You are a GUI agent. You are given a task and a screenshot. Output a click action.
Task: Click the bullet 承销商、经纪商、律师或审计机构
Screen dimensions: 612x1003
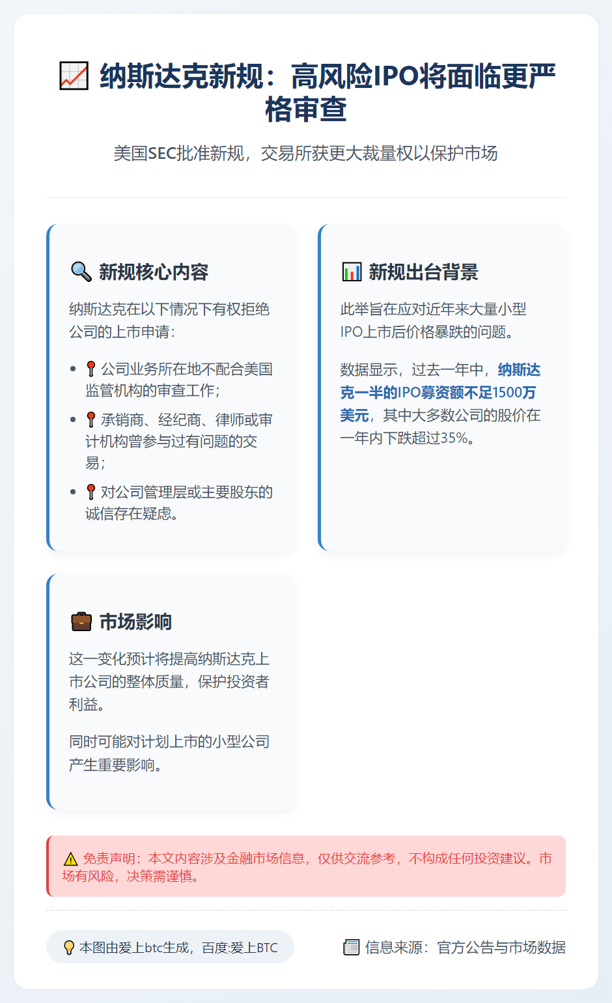(179, 441)
